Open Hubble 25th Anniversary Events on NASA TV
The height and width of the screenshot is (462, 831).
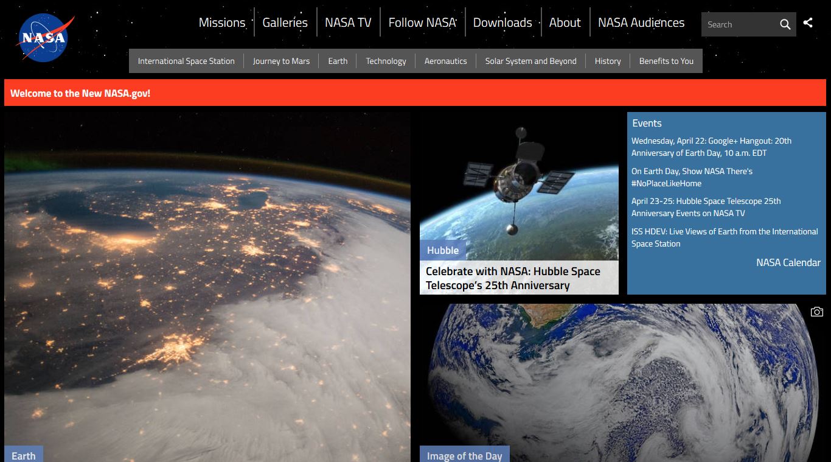(706, 207)
